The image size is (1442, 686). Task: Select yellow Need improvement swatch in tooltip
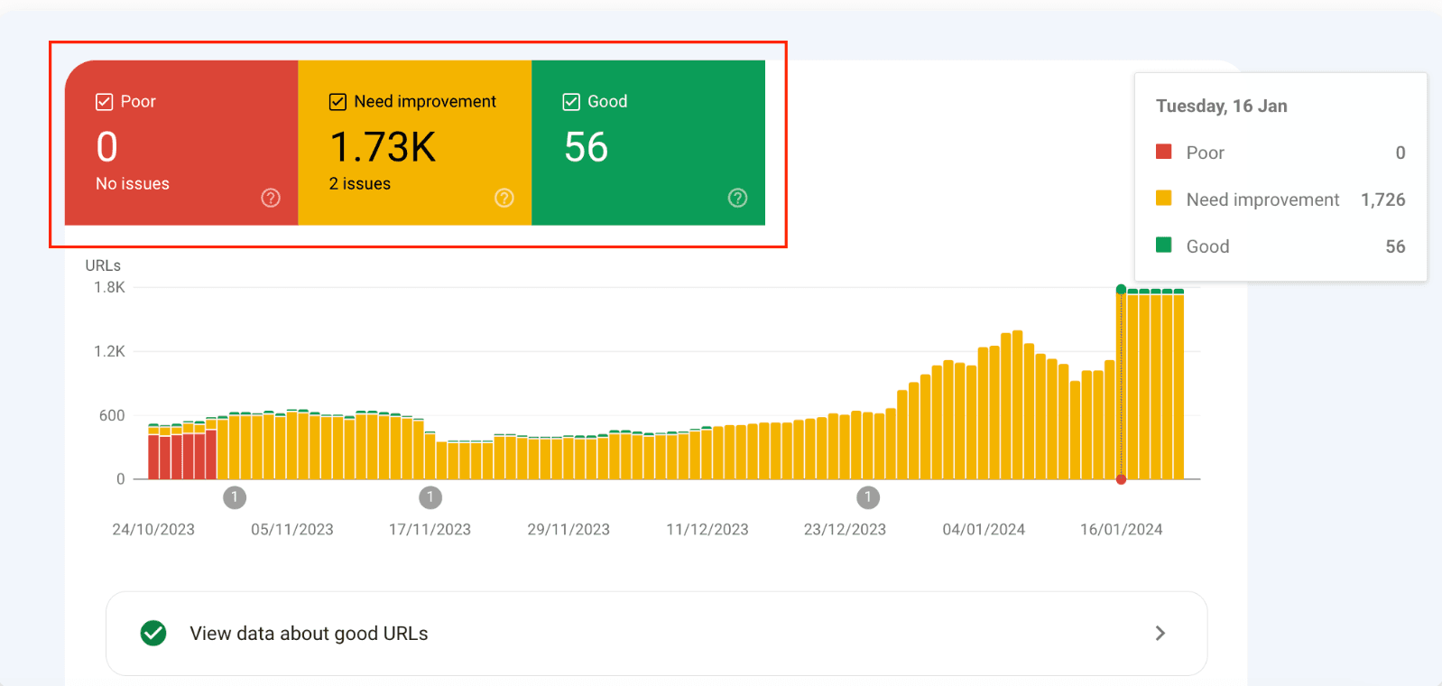click(1164, 199)
